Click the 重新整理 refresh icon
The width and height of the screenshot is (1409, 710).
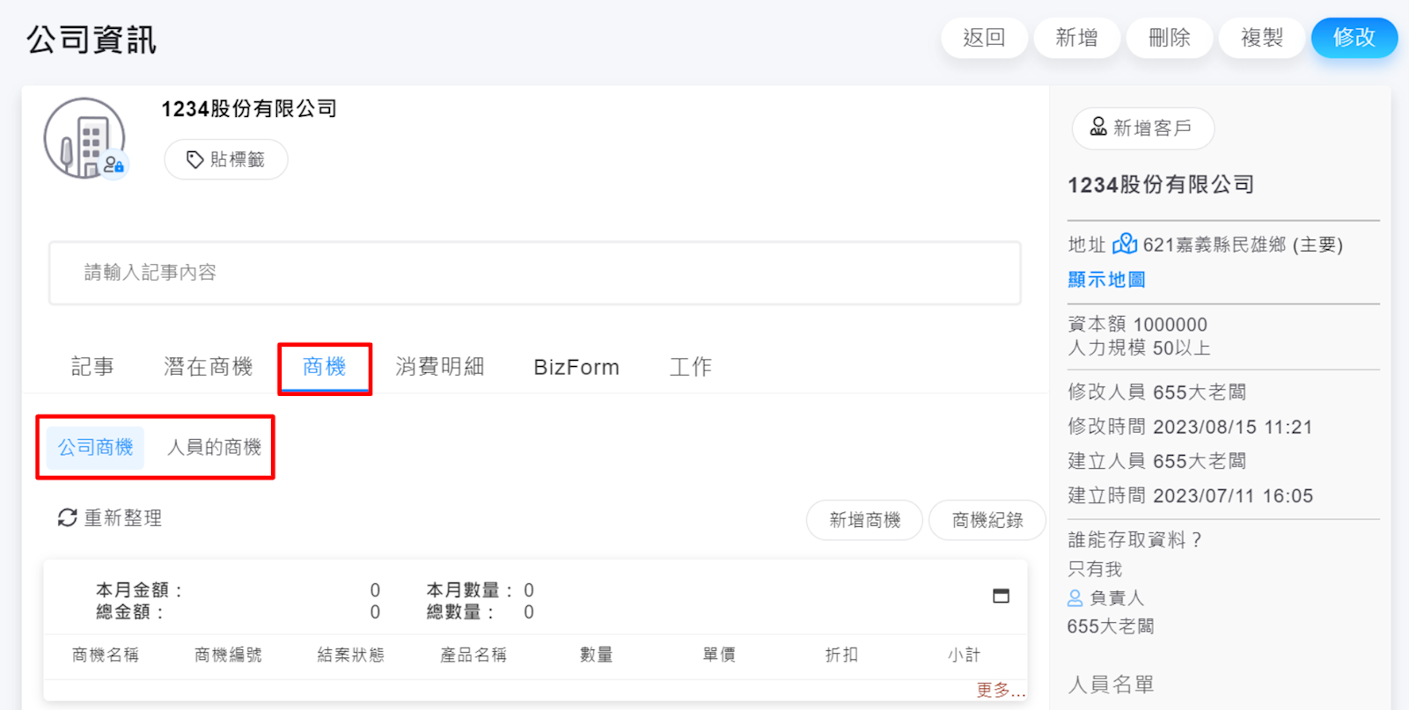(67, 518)
